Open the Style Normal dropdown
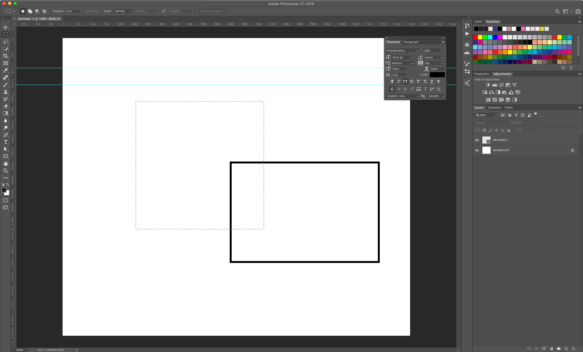 point(124,11)
